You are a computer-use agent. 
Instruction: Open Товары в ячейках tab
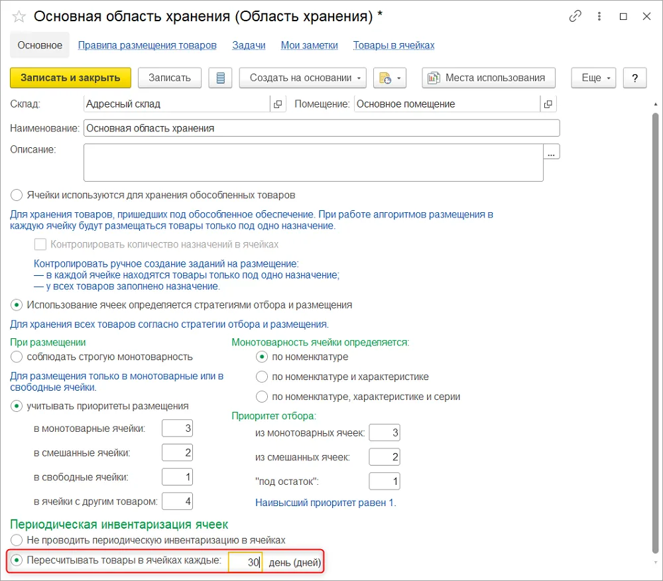(x=394, y=45)
